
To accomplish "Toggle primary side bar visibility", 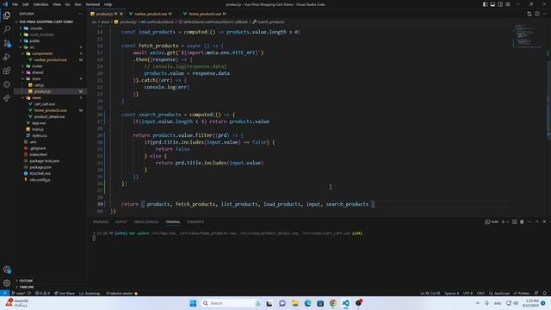I will click(485, 4).
